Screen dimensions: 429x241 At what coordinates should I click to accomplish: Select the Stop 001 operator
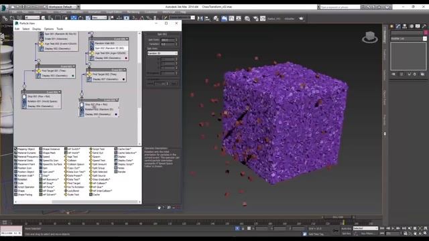[x=41, y=96]
